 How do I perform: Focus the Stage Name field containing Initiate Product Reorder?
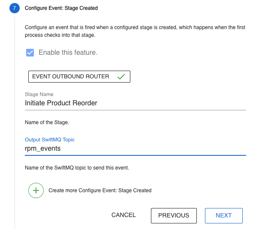click(x=136, y=103)
